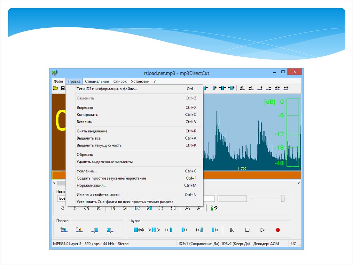
Task: Click last toolbar icon with two right arrows
Action: click(x=286, y=88)
